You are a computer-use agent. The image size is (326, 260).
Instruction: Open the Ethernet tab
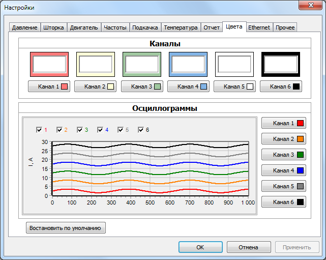click(x=259, y=27)
